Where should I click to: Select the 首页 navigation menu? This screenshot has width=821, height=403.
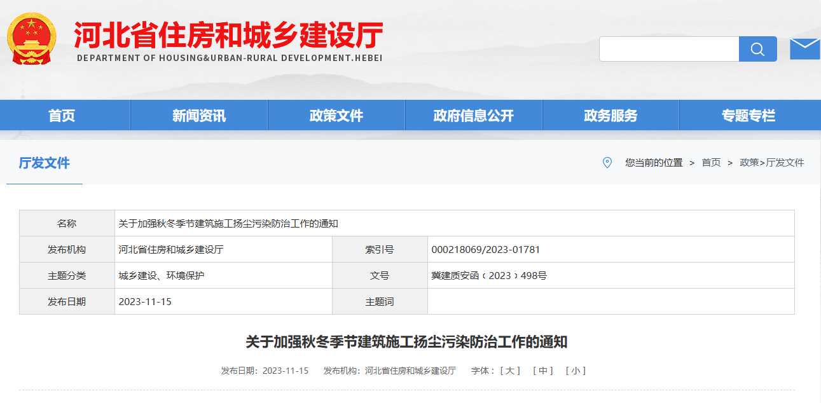(64, 115)
